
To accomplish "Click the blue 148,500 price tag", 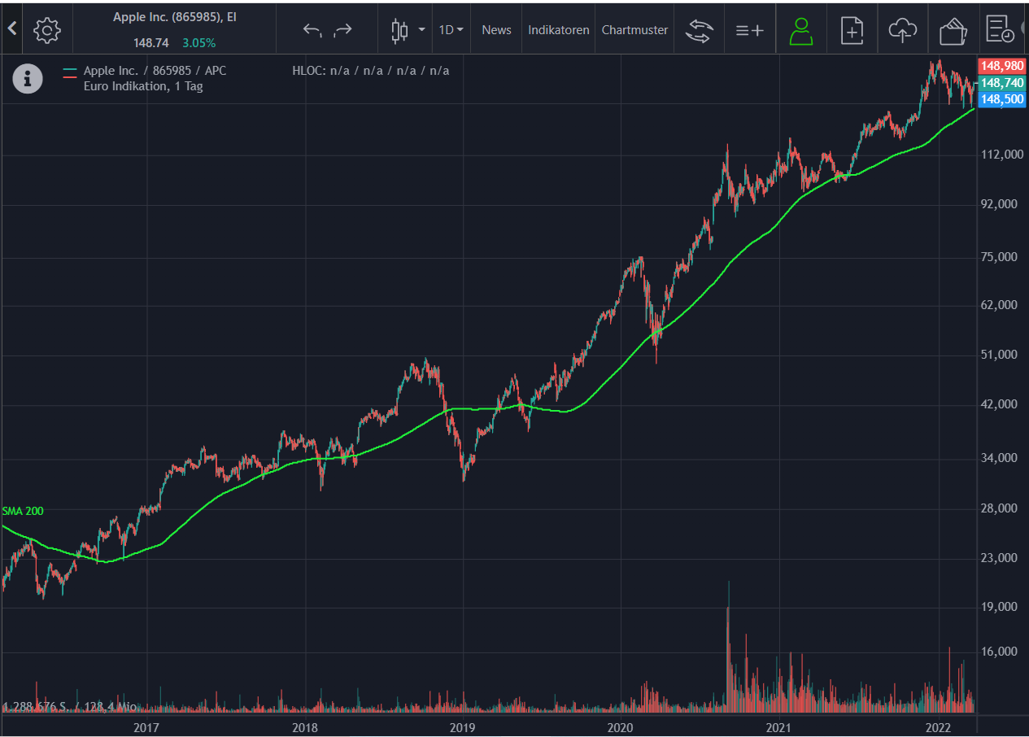I will pos(1001,99).
